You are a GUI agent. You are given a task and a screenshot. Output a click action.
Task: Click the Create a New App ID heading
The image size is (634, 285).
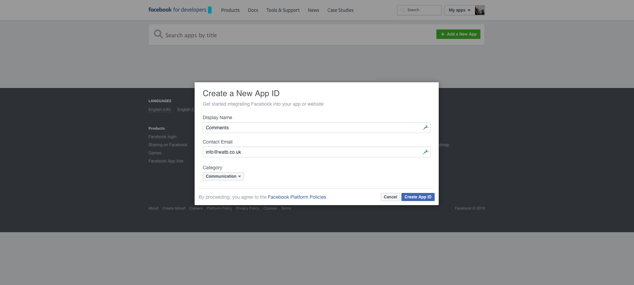[241, 93]
